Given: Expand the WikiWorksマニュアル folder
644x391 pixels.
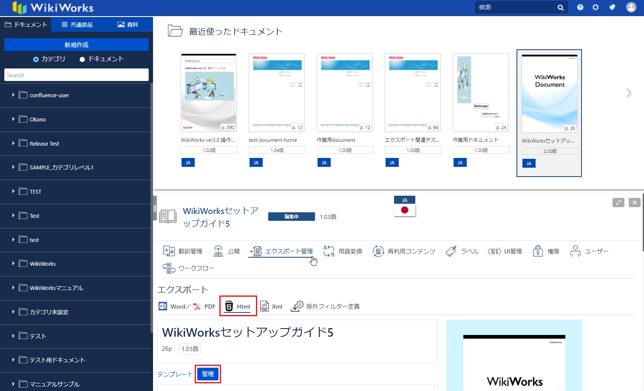Looking at the screenshot, I should click(13, 288).
